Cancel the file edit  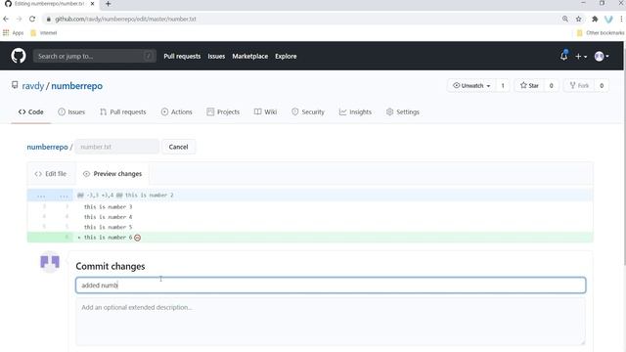tap(178, 147)
